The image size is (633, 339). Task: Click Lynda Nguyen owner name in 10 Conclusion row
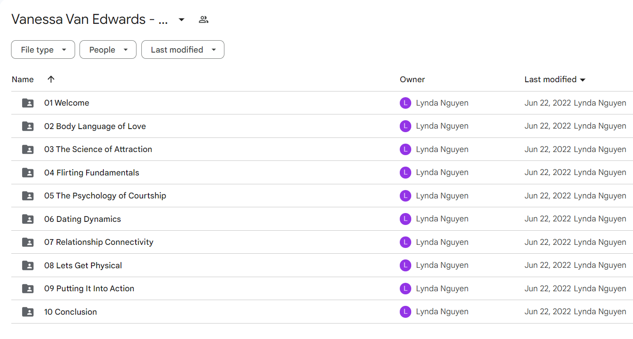click(x=442, y=312)
